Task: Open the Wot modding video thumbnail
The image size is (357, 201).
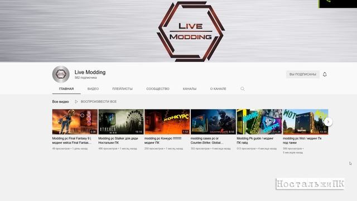Action: [306, 122]
